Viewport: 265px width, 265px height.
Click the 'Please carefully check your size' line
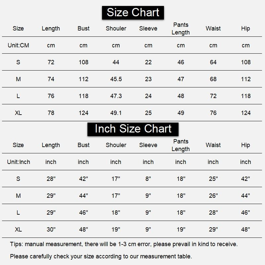[101, 256]
